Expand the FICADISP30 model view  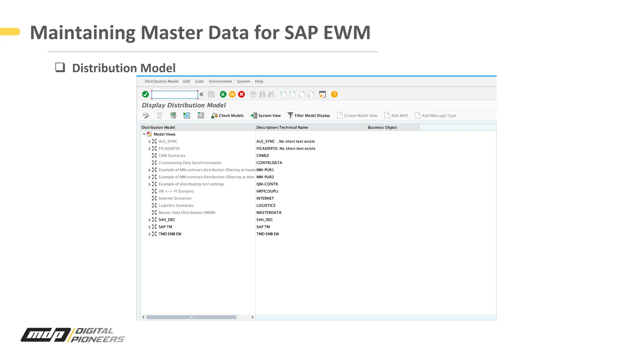(x=149, y=149)
